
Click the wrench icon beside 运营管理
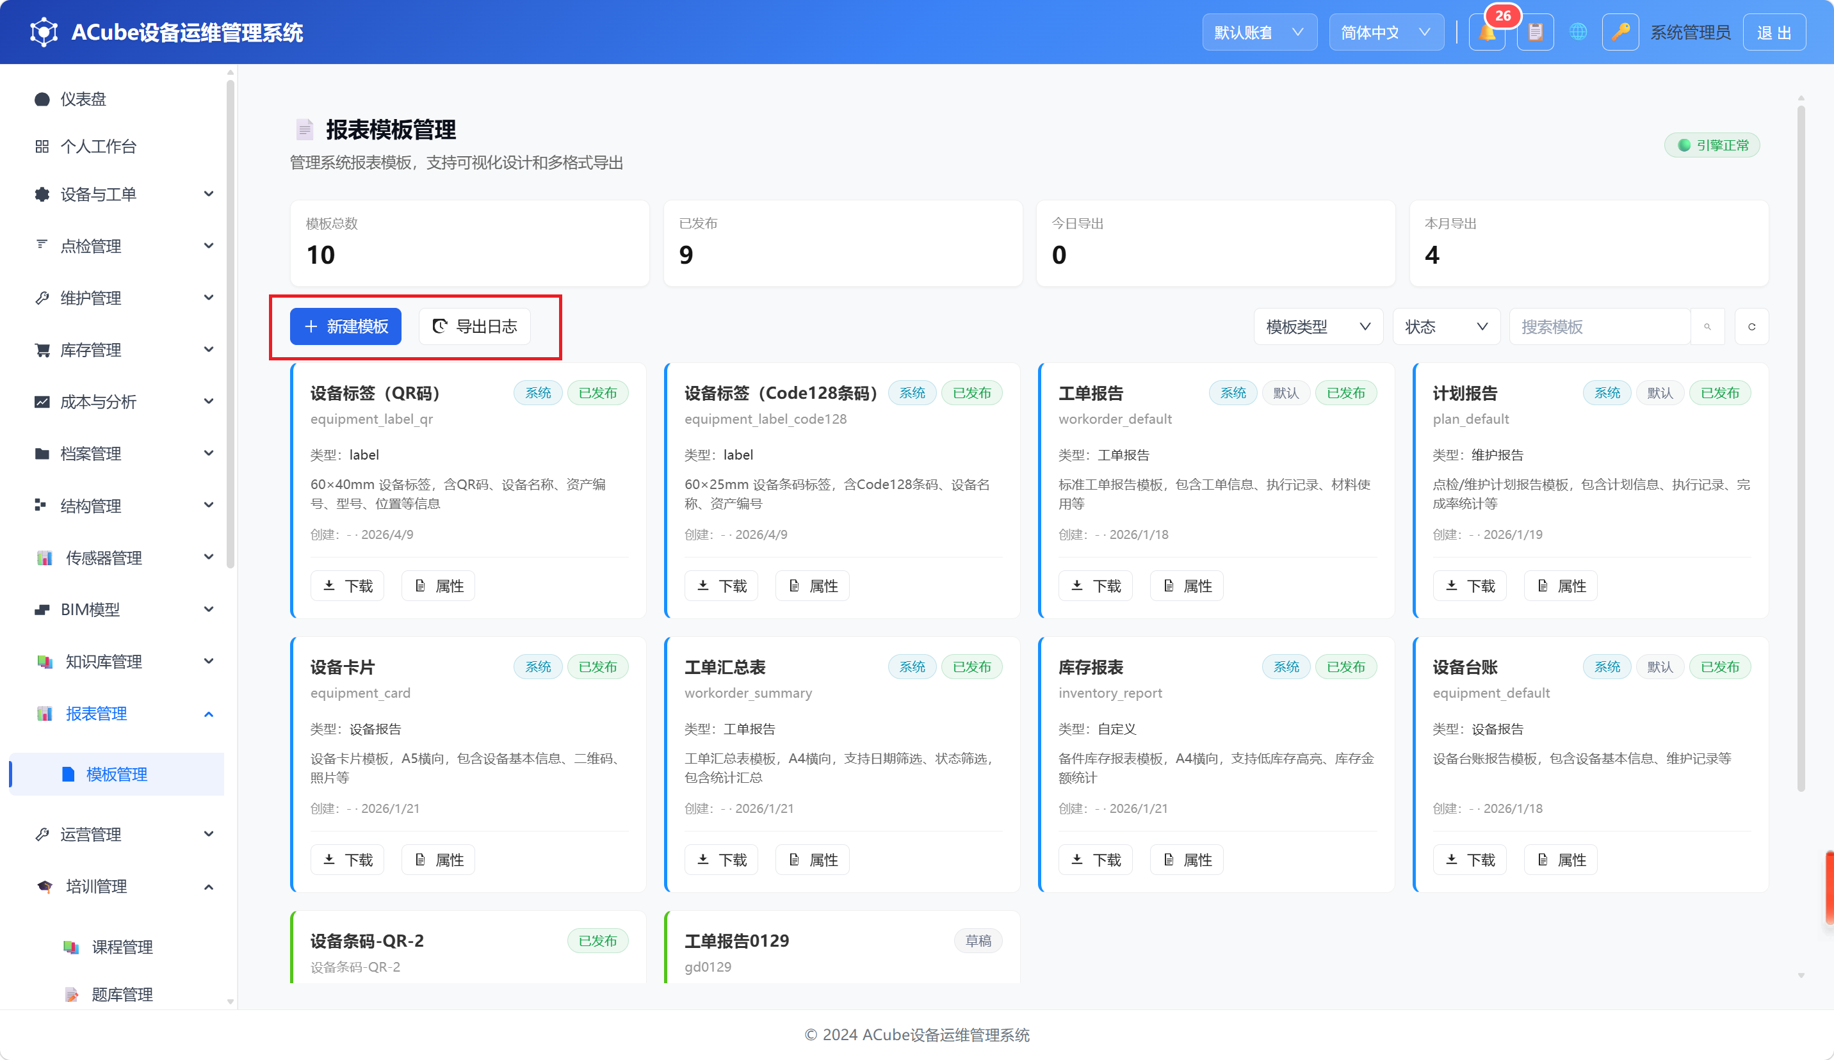42,835
